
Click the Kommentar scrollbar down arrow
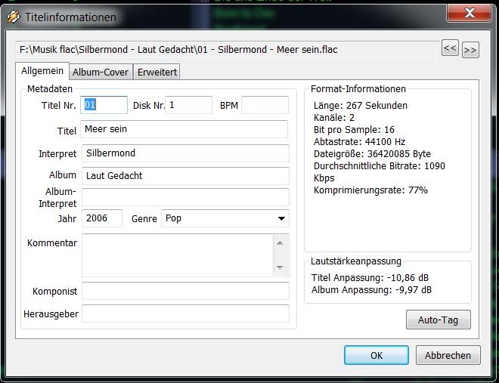tap(280, 267)
